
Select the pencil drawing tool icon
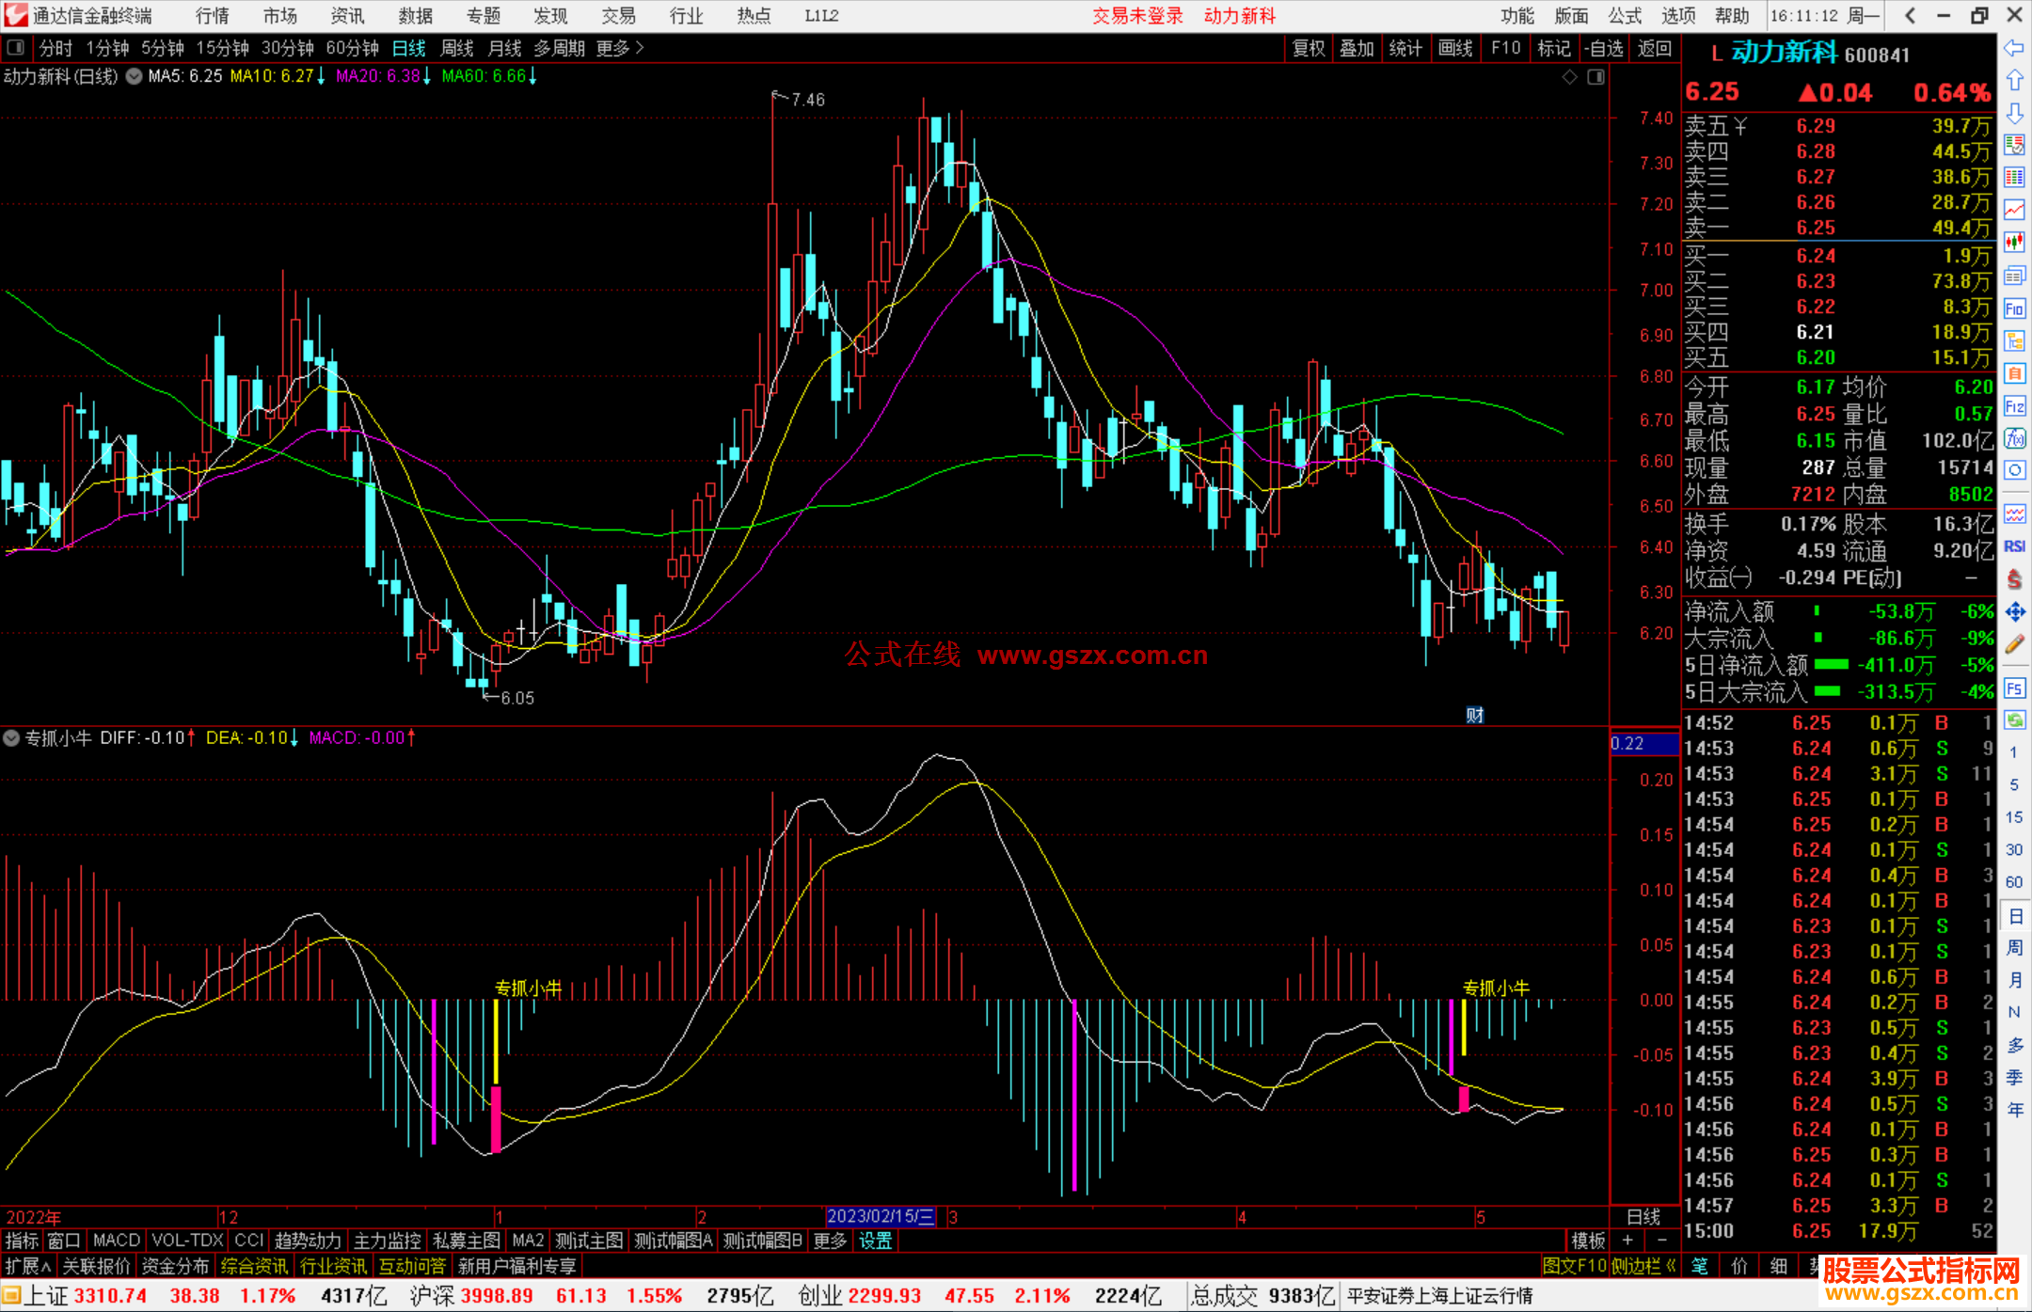2014,645
